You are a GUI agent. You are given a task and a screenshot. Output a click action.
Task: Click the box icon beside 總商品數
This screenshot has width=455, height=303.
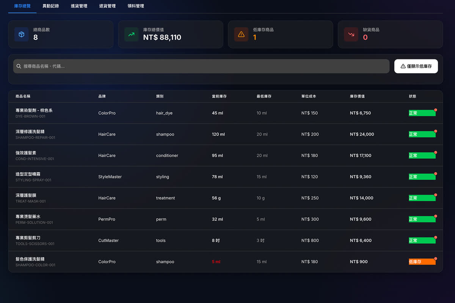tap(22, 34)
